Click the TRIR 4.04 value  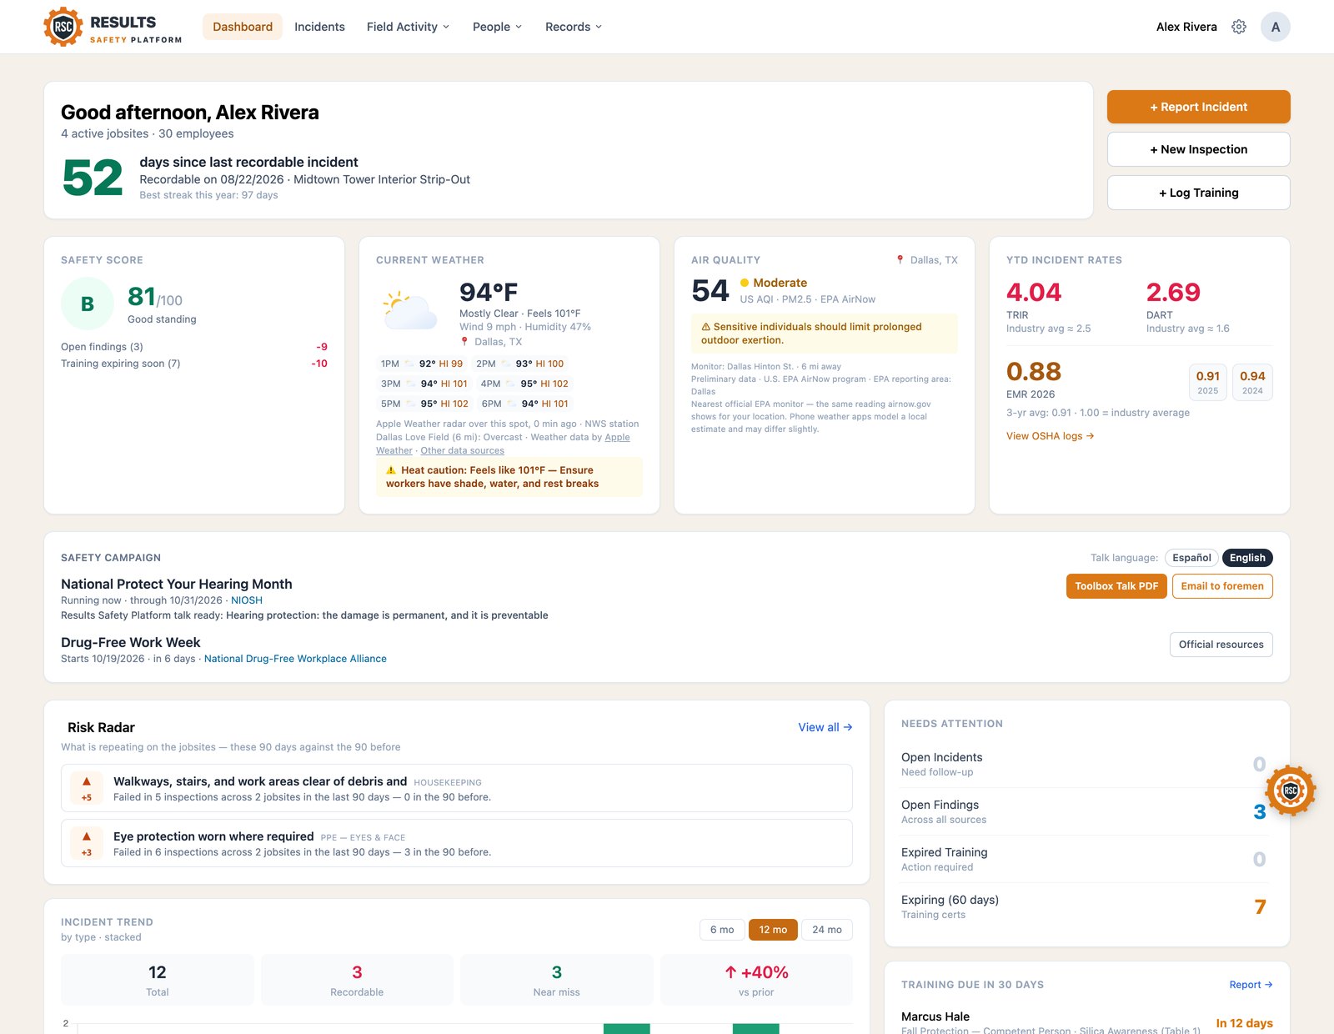click(1034, 292)
